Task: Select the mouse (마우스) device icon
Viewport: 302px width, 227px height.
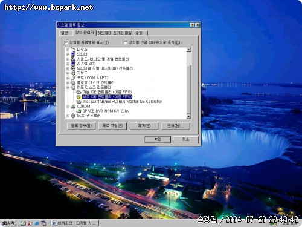Action: 73,50
